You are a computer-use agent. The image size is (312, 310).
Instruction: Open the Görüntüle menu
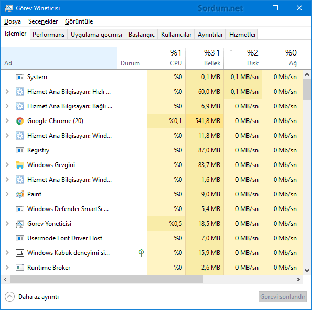[x=79, y=21]
